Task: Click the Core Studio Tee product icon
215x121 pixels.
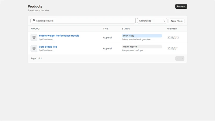Action: [34, 48]
